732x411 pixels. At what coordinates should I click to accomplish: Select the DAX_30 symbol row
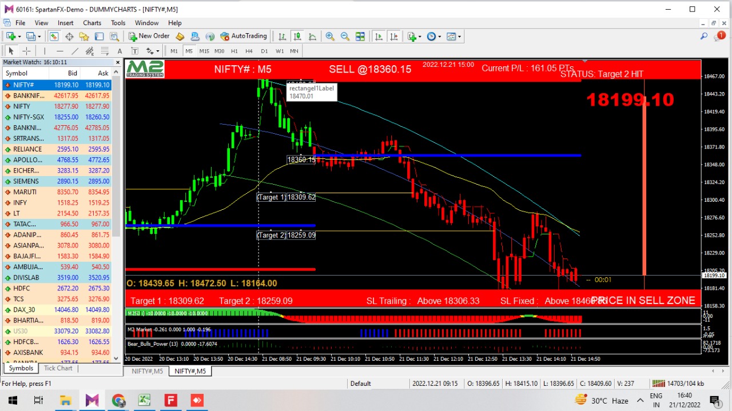click(57, 310)
